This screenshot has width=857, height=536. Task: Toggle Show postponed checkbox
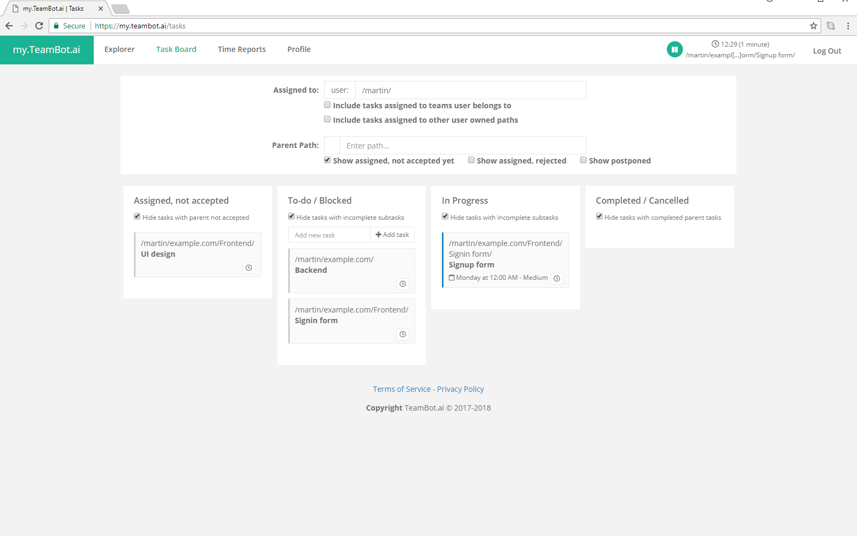583,160
